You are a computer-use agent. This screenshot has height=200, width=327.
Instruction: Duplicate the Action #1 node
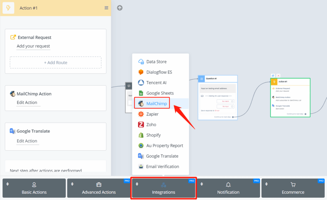tap(273, 76)
